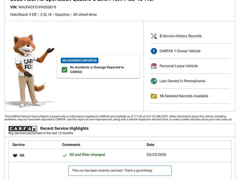This screenshot has width=240, height=180.
Task: Click the Date column header
Action: pos(150,145)
